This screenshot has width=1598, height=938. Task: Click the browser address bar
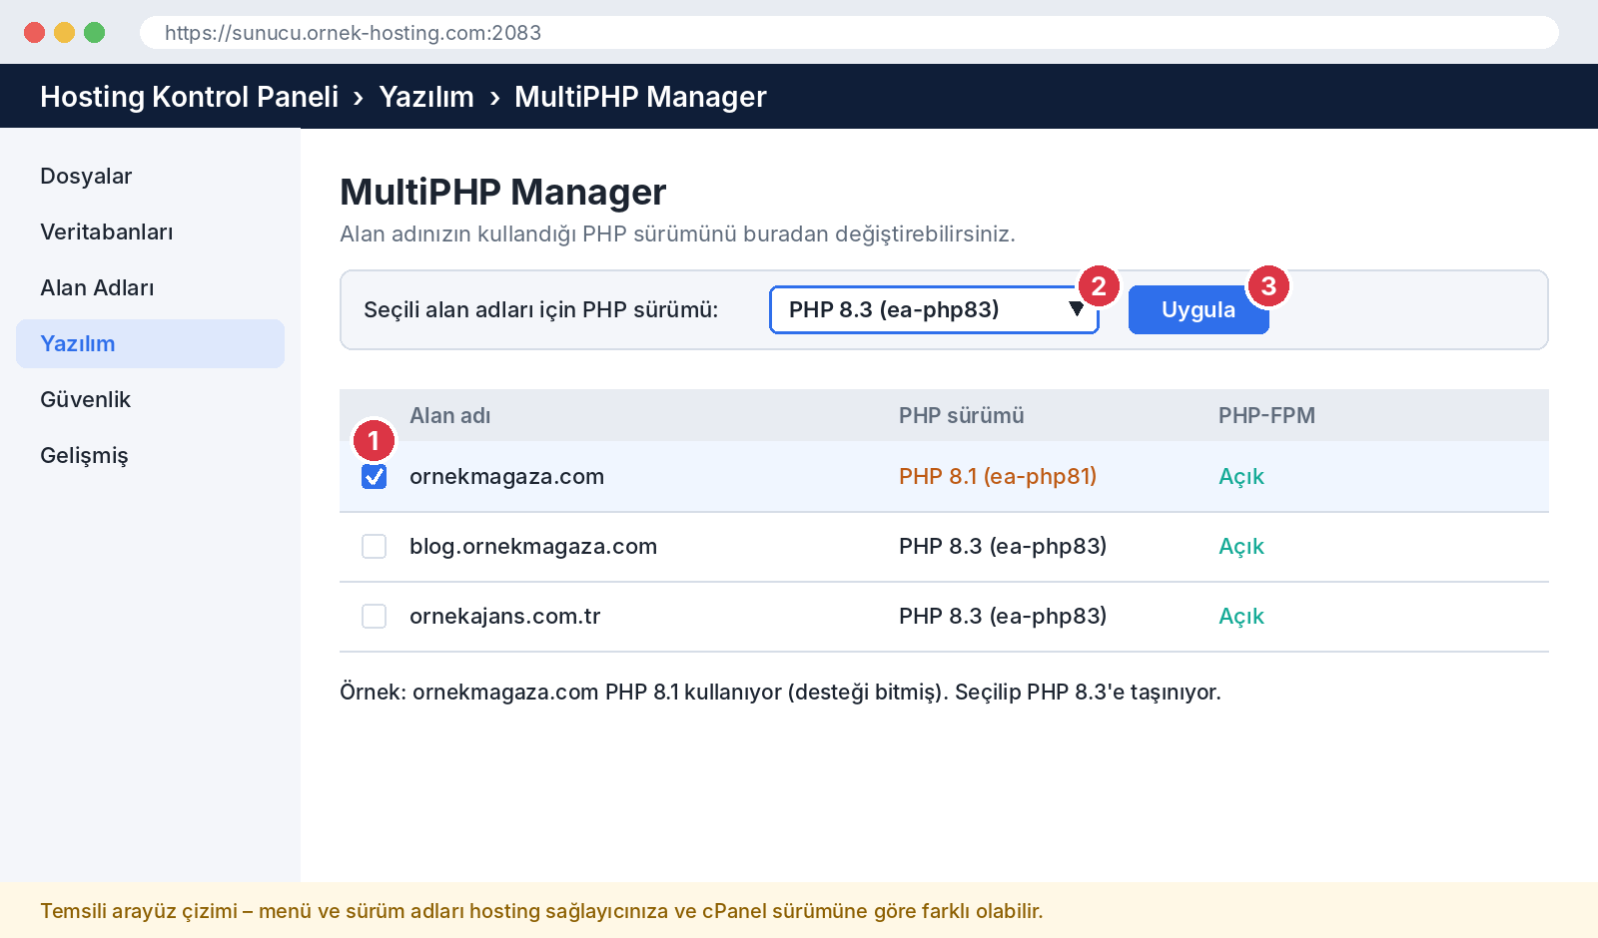(849, 33)
